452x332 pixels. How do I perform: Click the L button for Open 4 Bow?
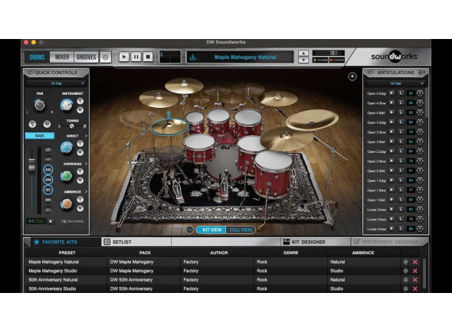401,103
